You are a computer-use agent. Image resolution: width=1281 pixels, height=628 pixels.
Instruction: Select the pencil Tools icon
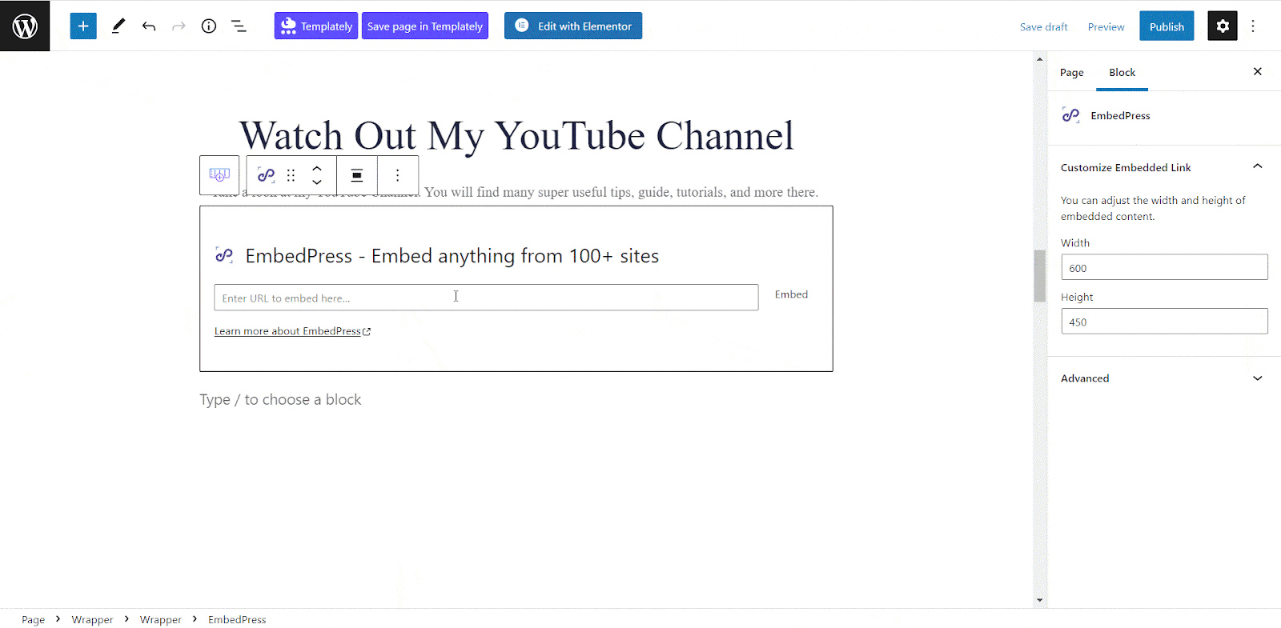click(118, 26)
